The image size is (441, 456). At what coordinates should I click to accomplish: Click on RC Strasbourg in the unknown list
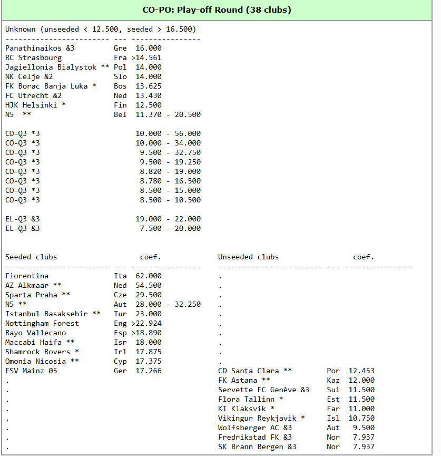(33, 57)
